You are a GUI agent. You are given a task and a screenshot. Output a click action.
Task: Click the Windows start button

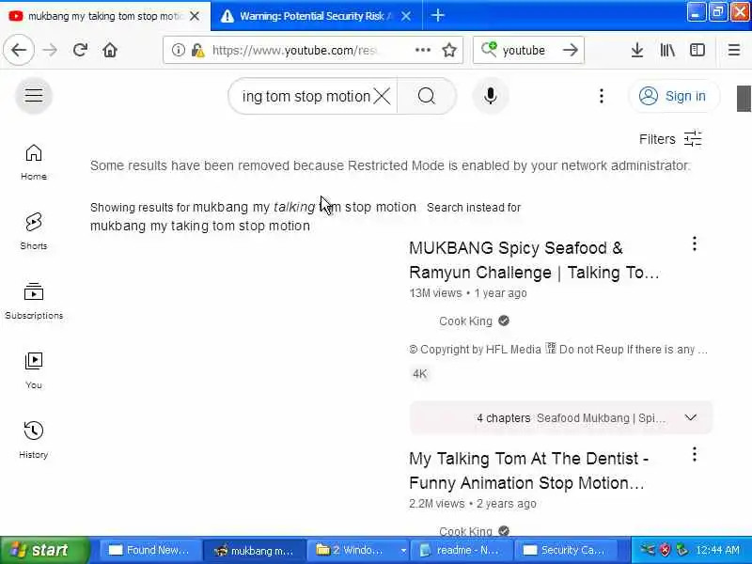click(x=44, y=550)
